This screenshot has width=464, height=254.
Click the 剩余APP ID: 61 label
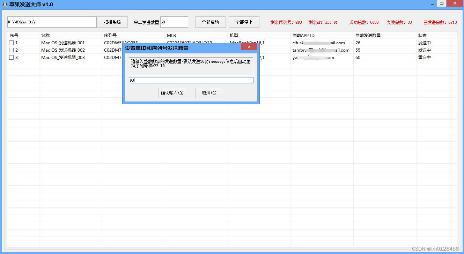(323, 22)
